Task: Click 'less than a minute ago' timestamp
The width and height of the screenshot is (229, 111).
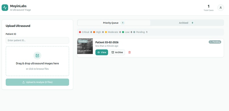Action: (x=107, y=46)
